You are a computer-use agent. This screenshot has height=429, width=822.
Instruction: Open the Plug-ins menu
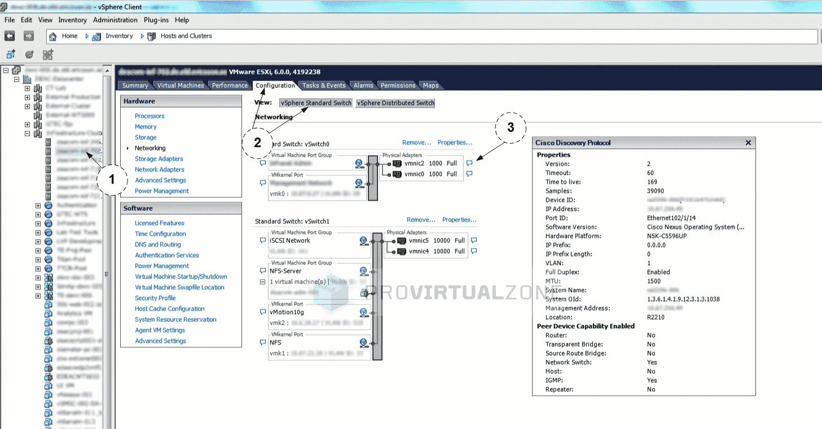[x=156, y=20]
